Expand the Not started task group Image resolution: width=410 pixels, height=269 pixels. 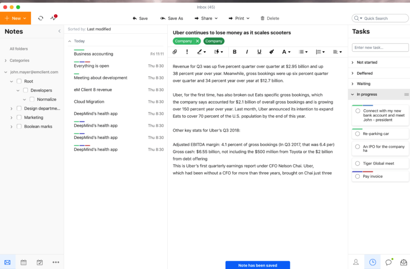tap(352, 62)
